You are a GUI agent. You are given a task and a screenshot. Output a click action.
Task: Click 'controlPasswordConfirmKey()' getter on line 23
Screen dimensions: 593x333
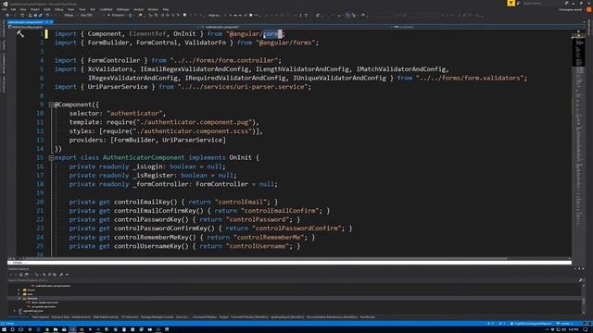(x=164, y=228)
